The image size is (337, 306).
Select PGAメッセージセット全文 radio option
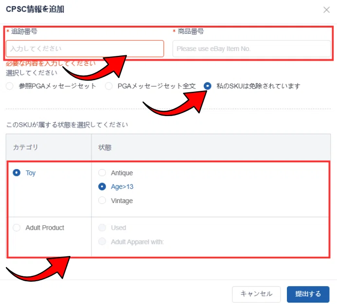coord(109,86)
